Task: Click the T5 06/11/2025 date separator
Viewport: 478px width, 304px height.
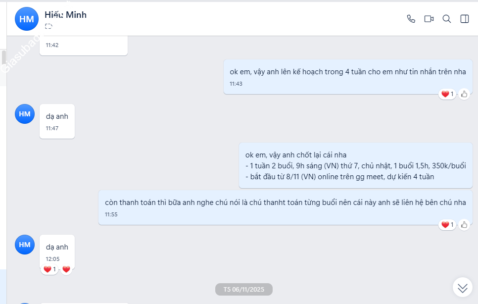Action: click(244, 290)
